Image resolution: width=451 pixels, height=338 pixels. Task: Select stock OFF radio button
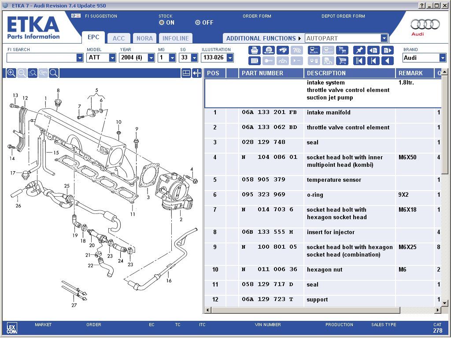[198, 22]
